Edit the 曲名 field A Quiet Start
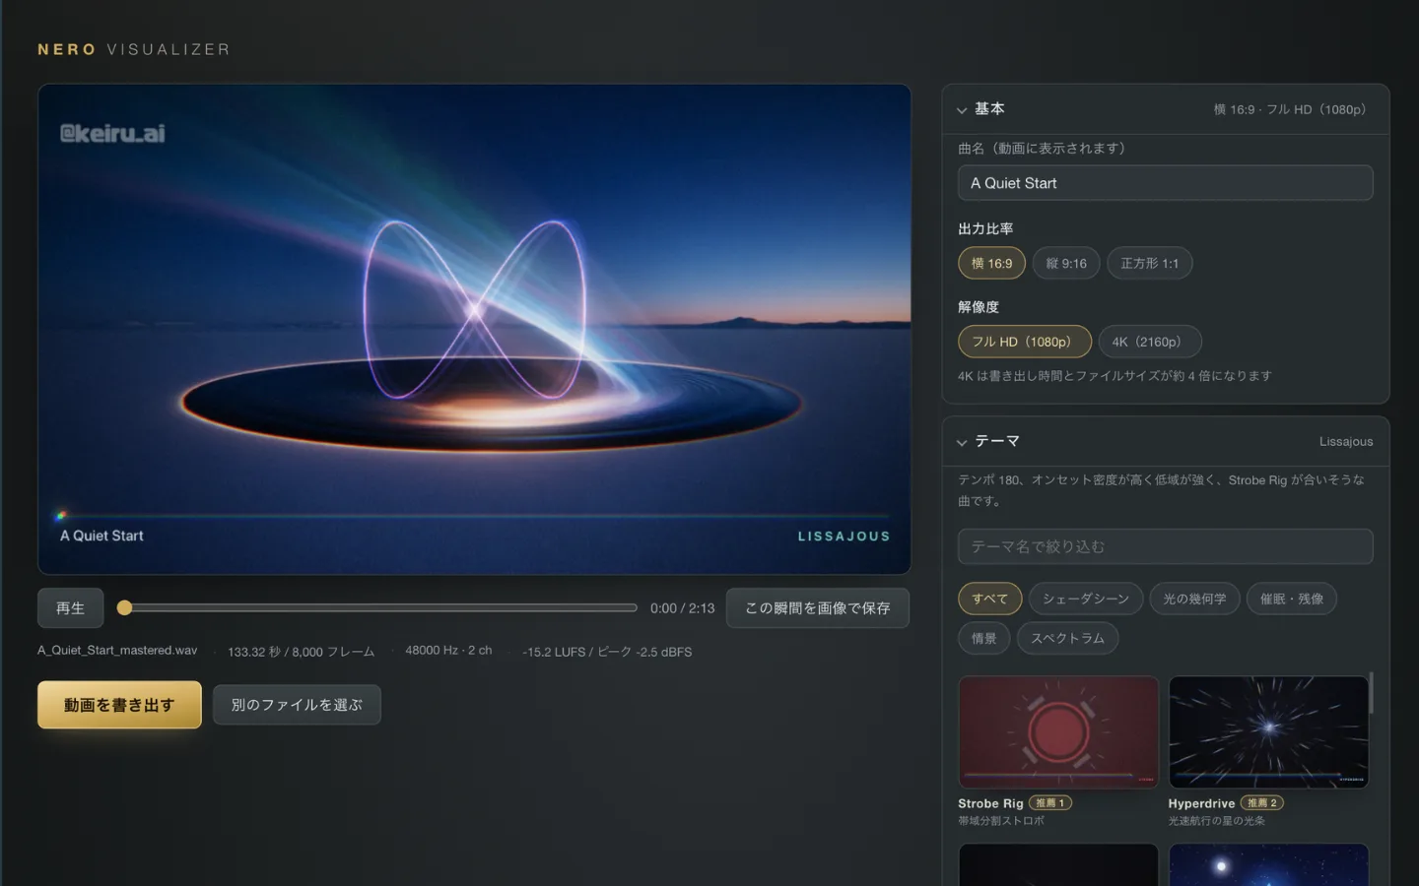Image resolution: width=1419 pixels, height=886 pixels. point(1165,183)
